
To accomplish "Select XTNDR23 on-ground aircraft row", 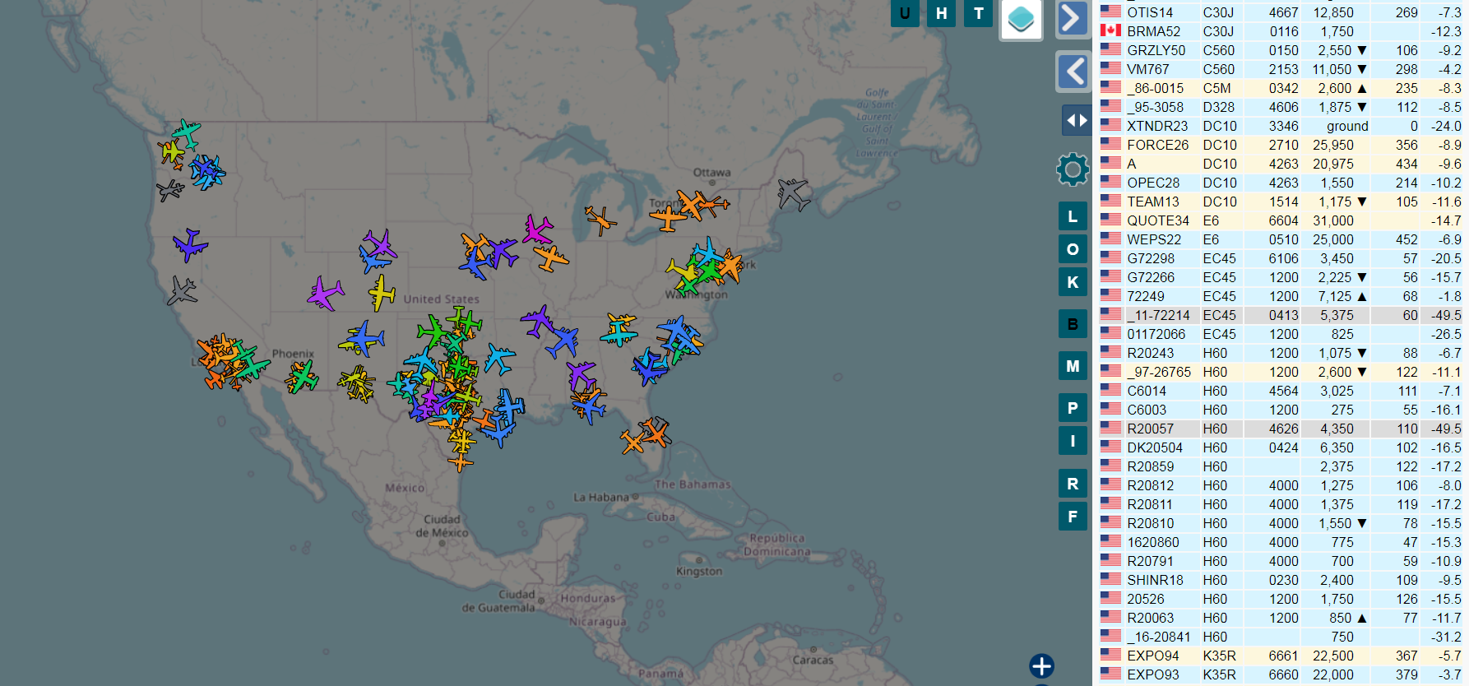I will point(1281,126).
